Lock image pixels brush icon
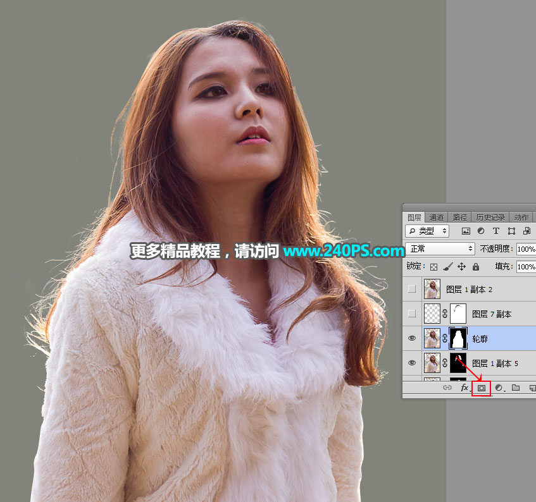The image size is (536, 502). (447, 266)
